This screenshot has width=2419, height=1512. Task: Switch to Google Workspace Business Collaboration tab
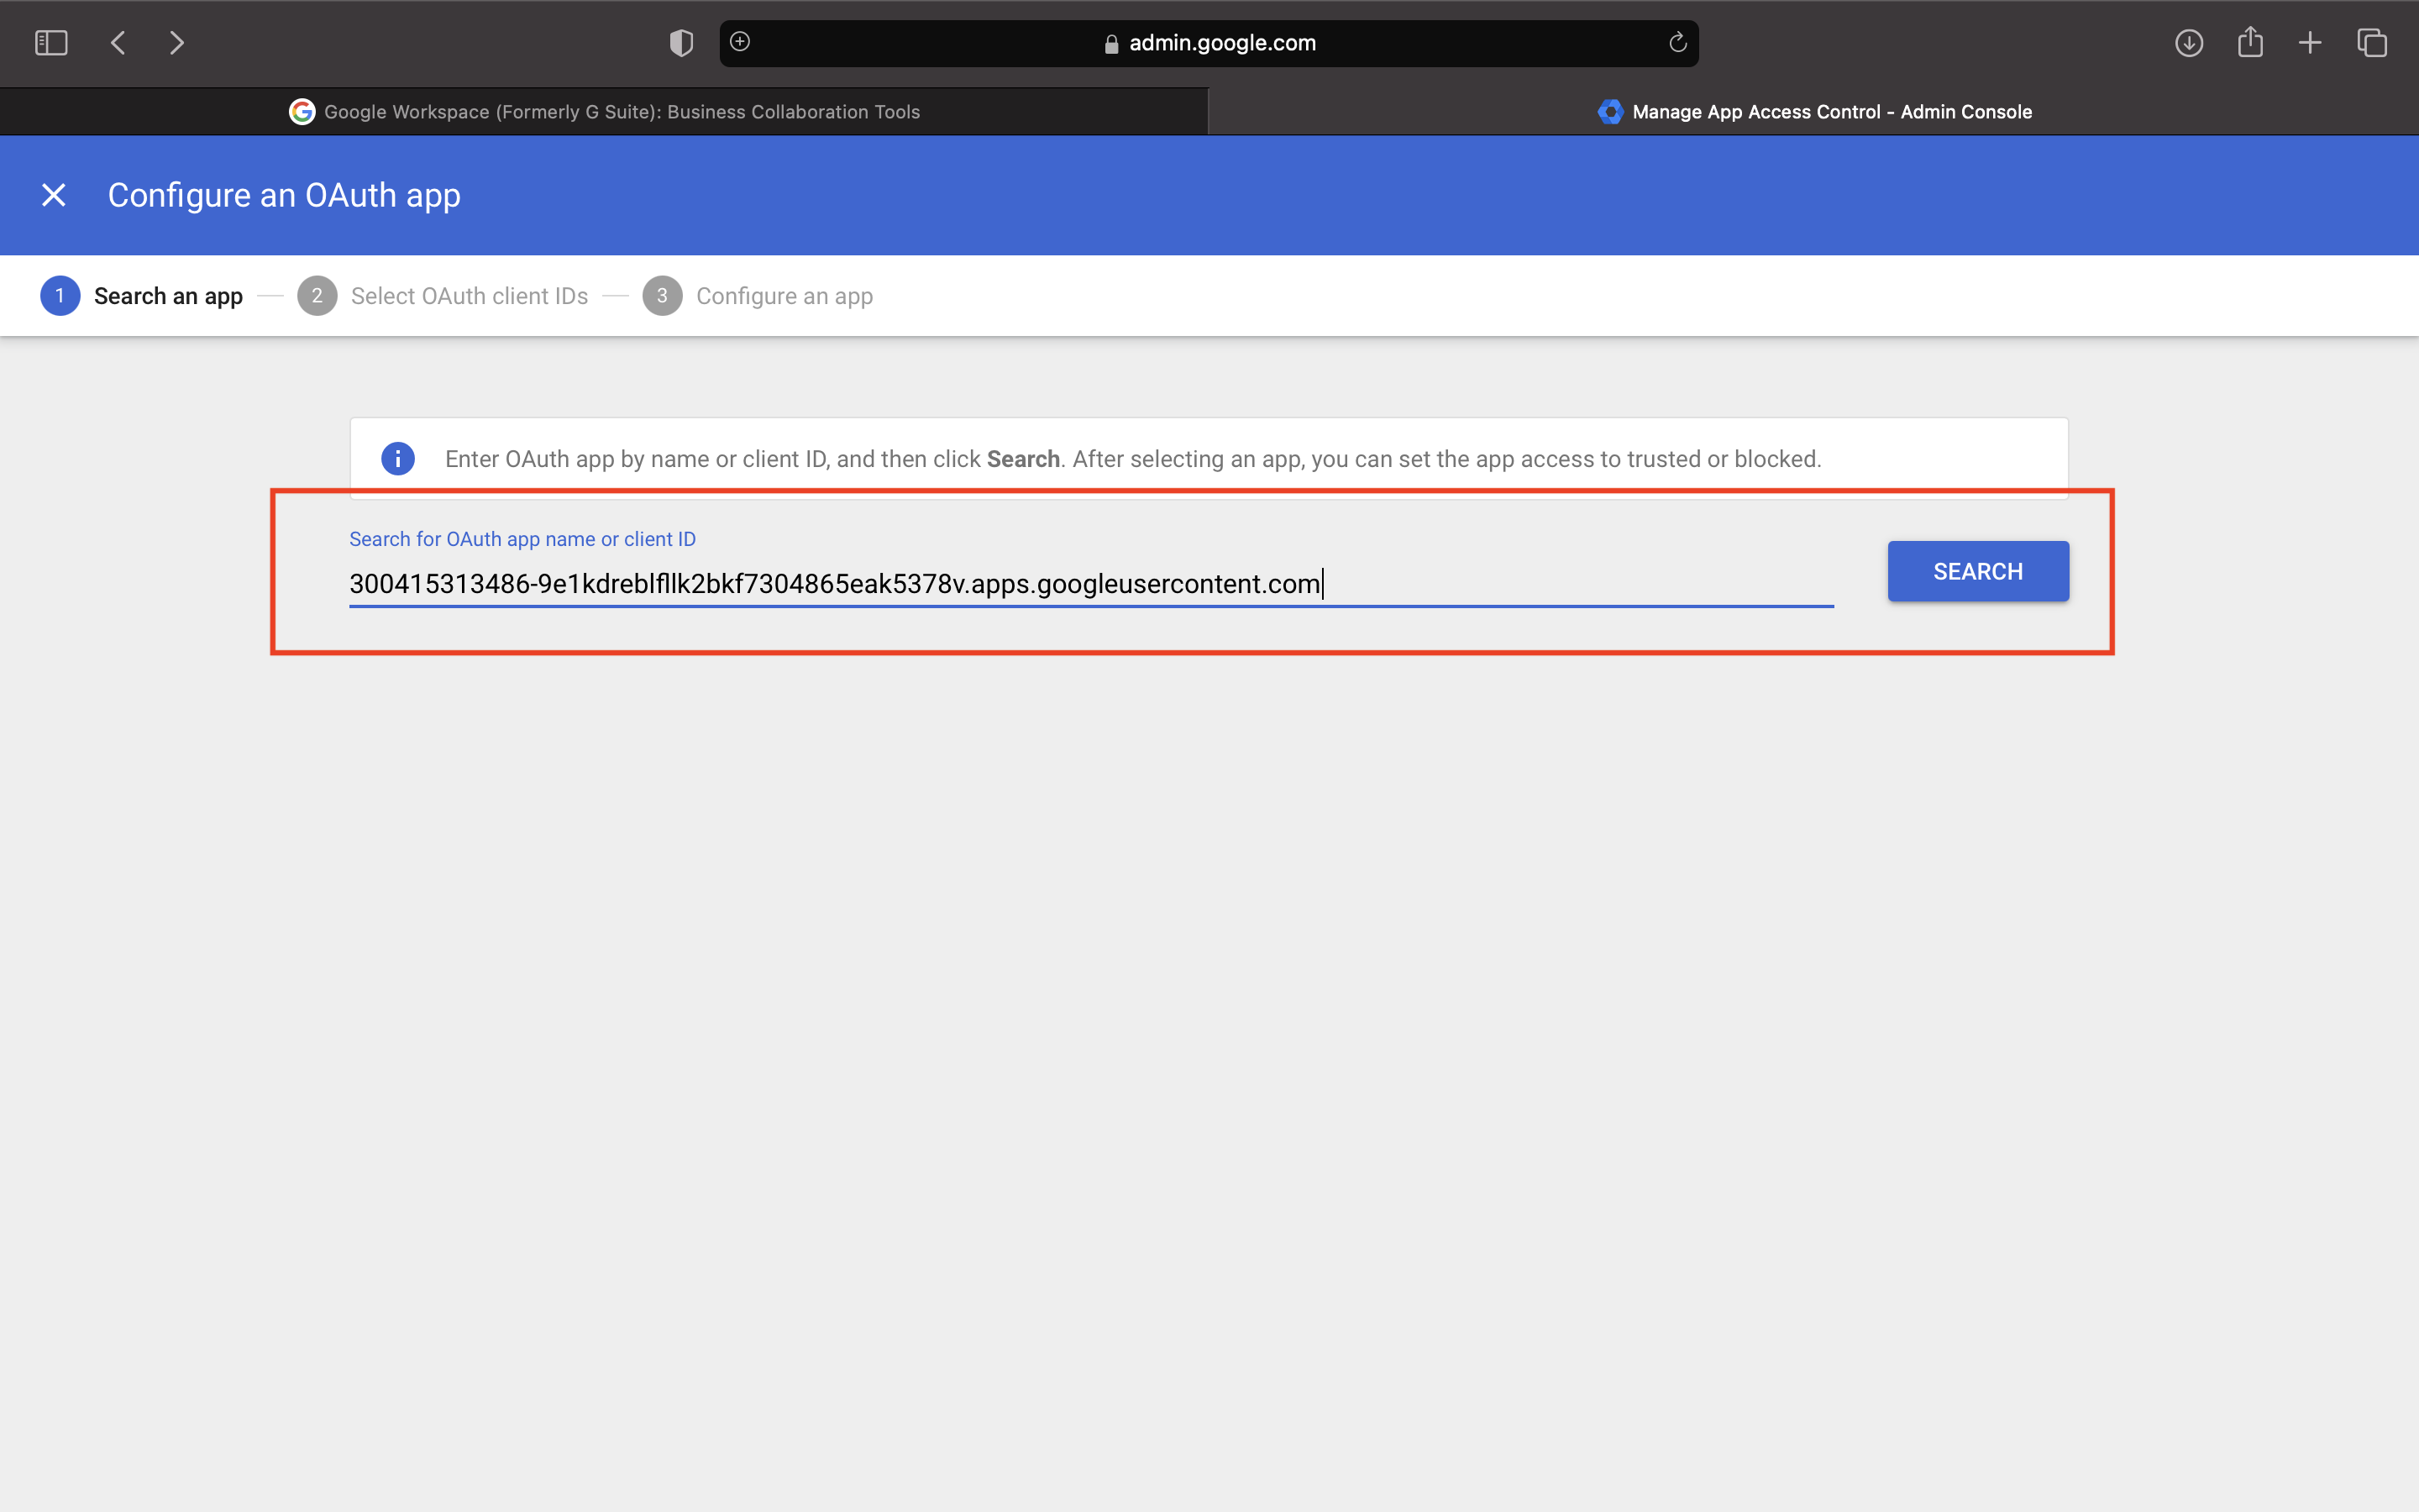[605, 112]
